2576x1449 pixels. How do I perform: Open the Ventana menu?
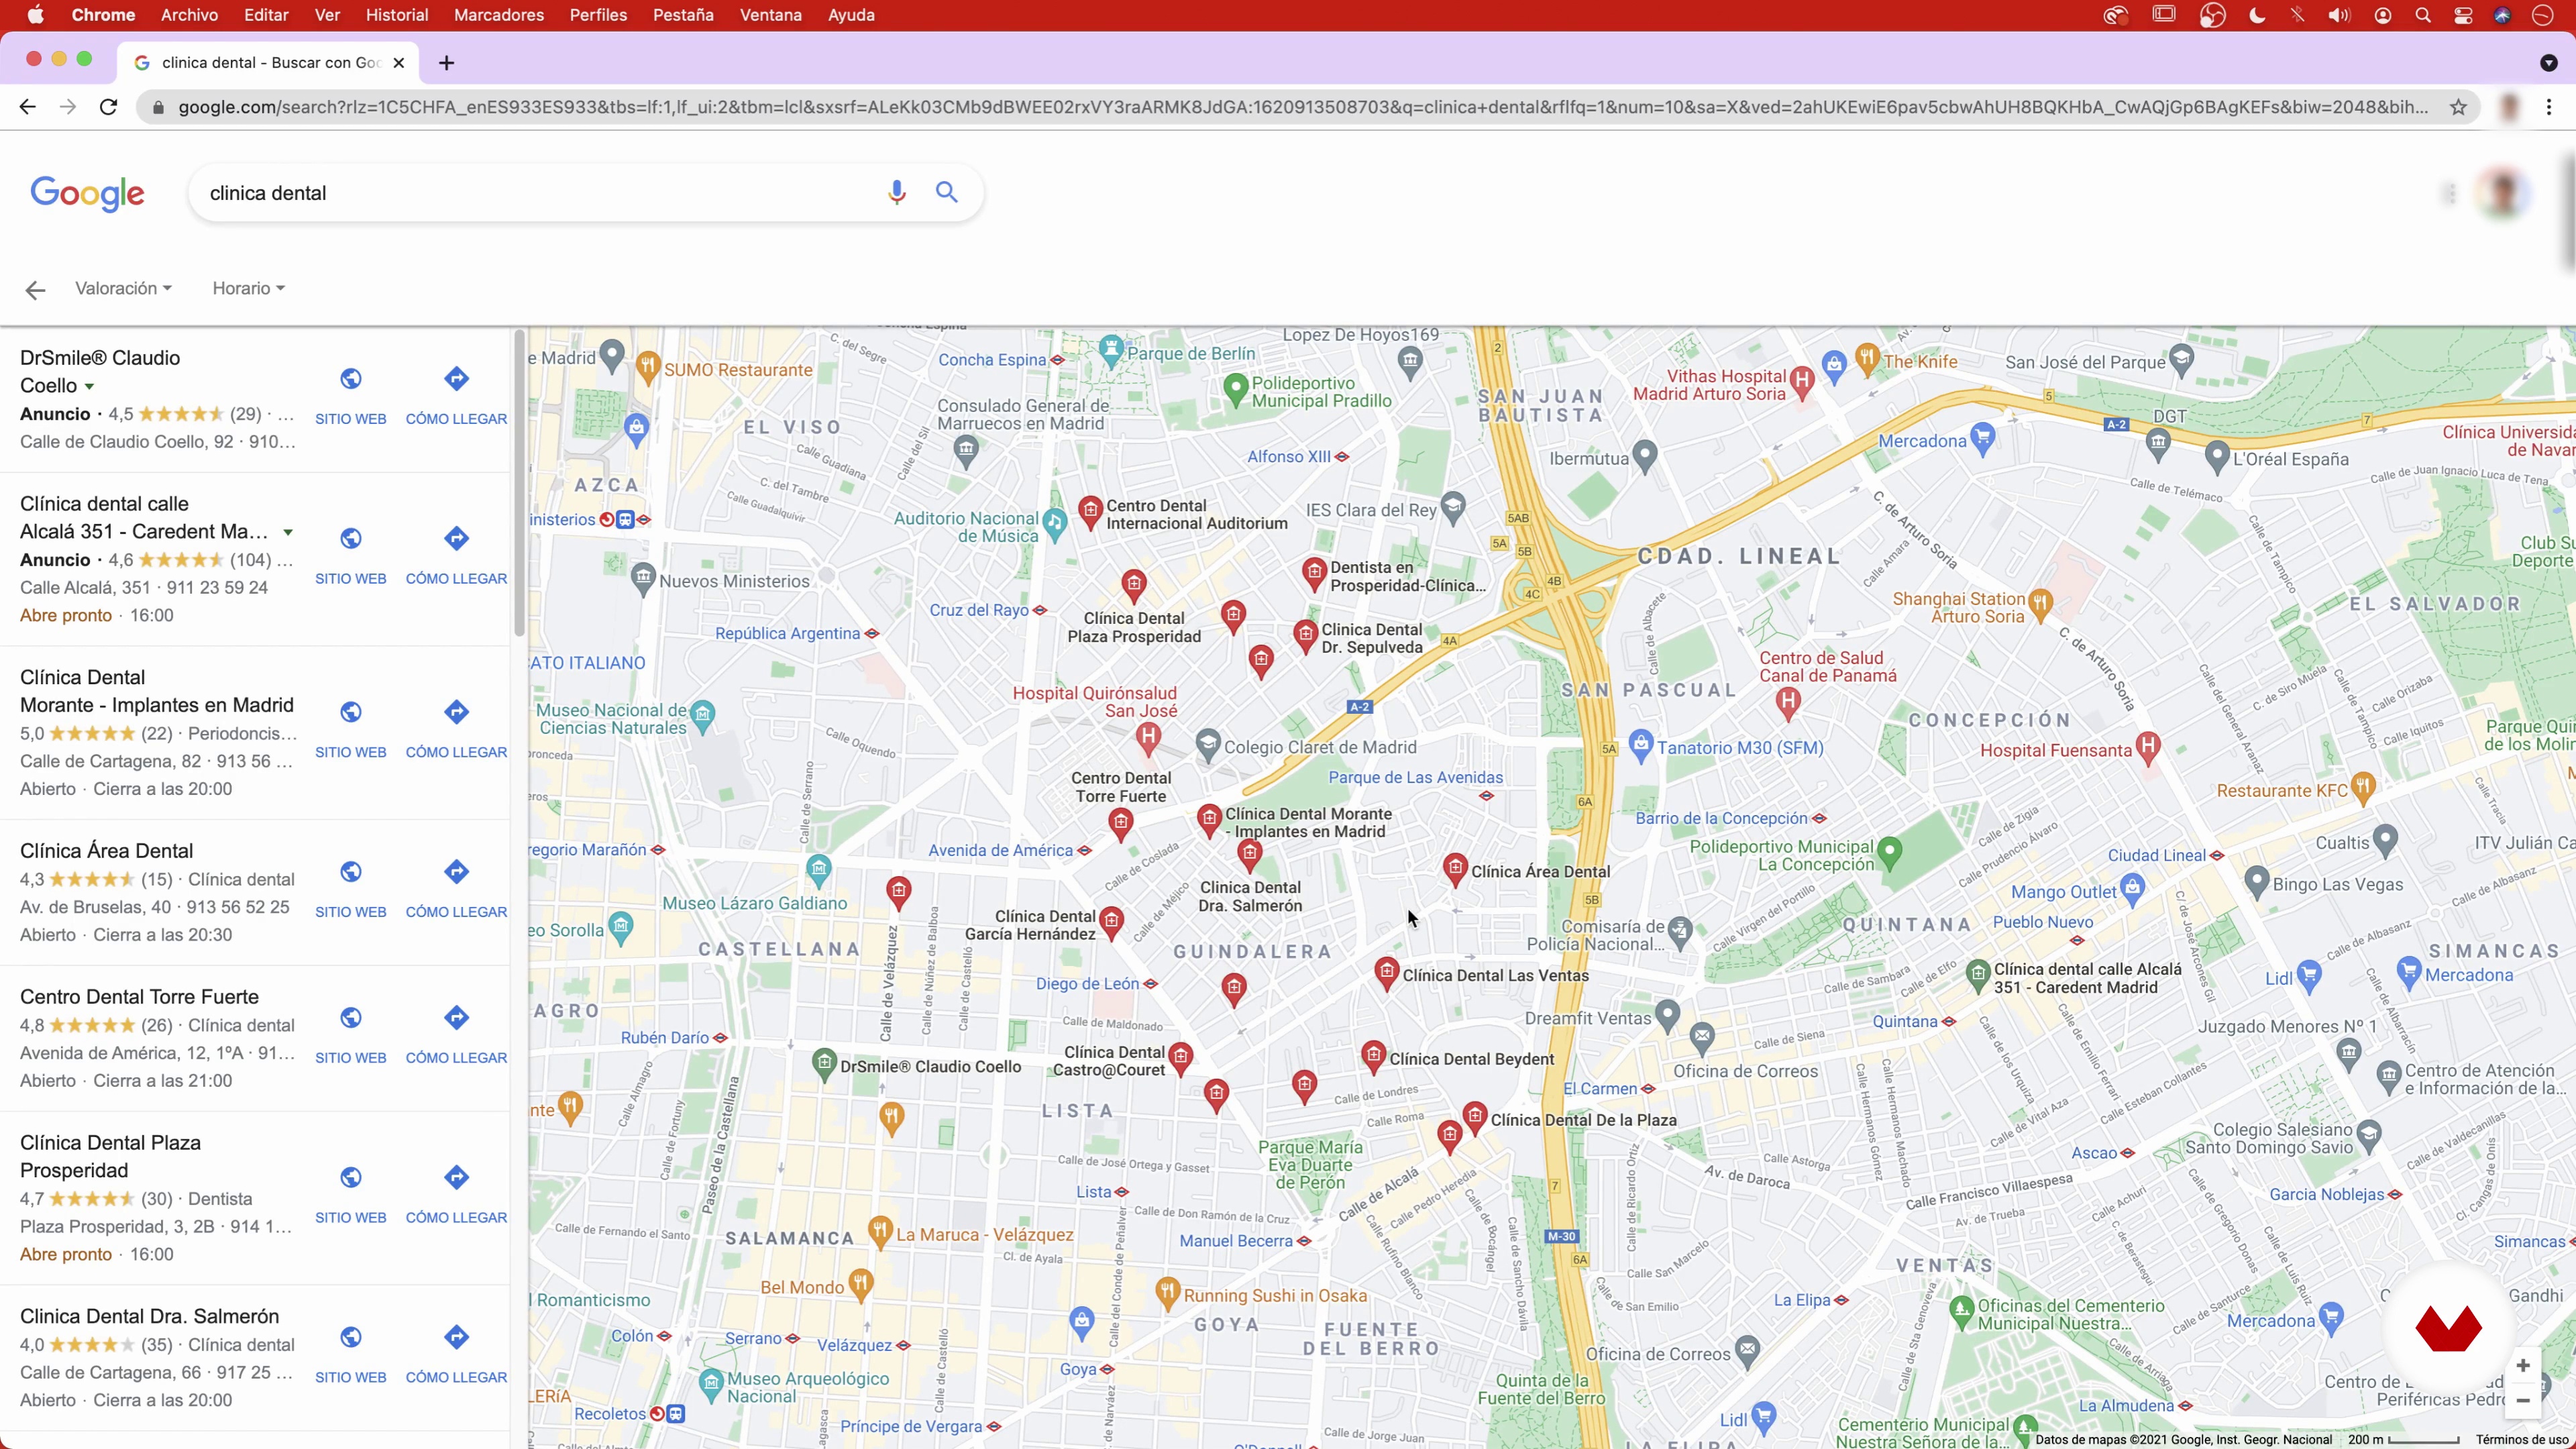click(771, 15)
